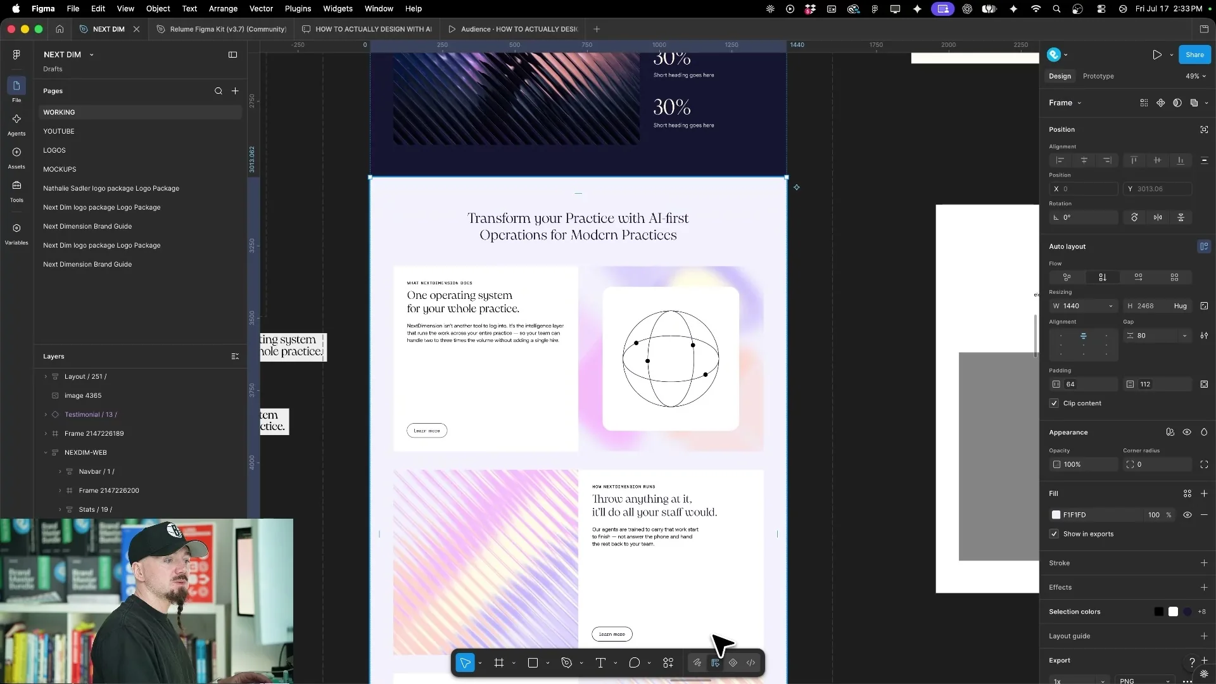
Task: Select horizontal flow auto layout option
Action: [1138, 277]
